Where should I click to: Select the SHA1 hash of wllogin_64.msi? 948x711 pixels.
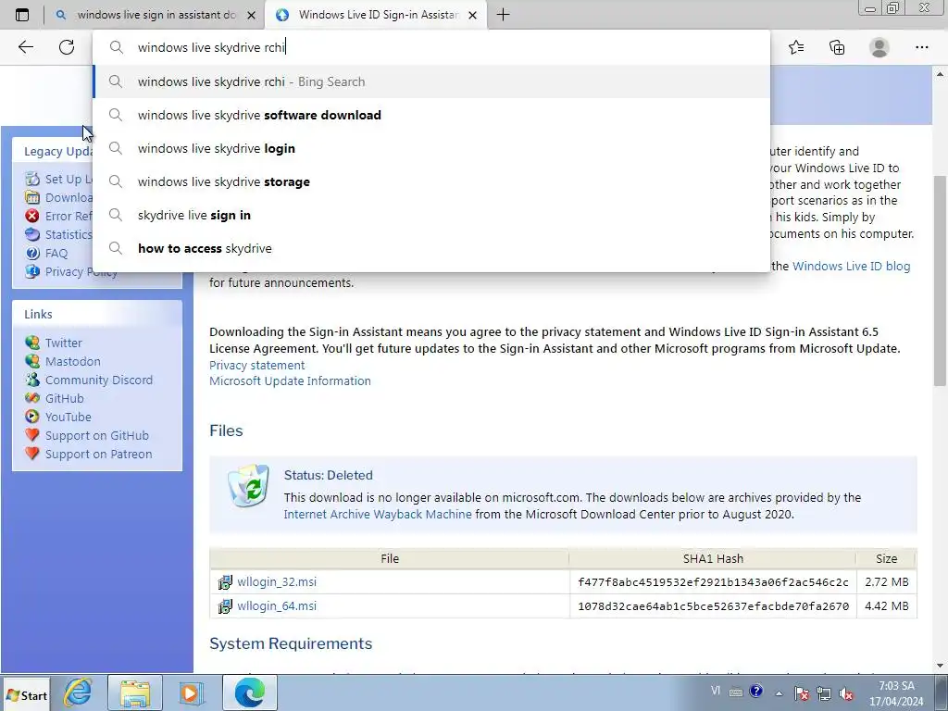(x=713, y=605)
